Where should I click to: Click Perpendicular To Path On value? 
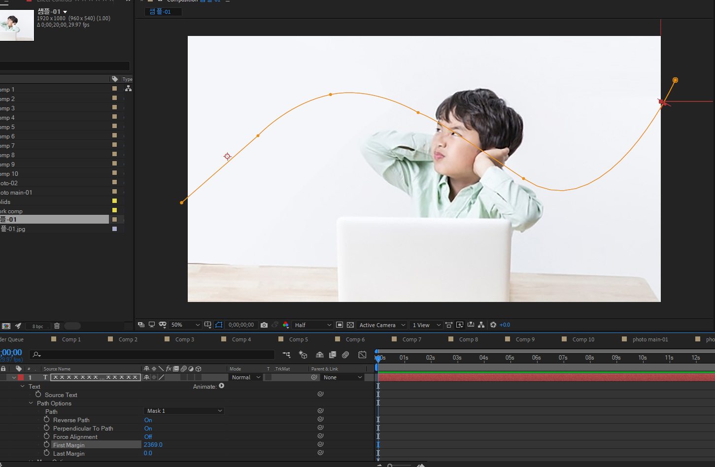click(148, 429)
